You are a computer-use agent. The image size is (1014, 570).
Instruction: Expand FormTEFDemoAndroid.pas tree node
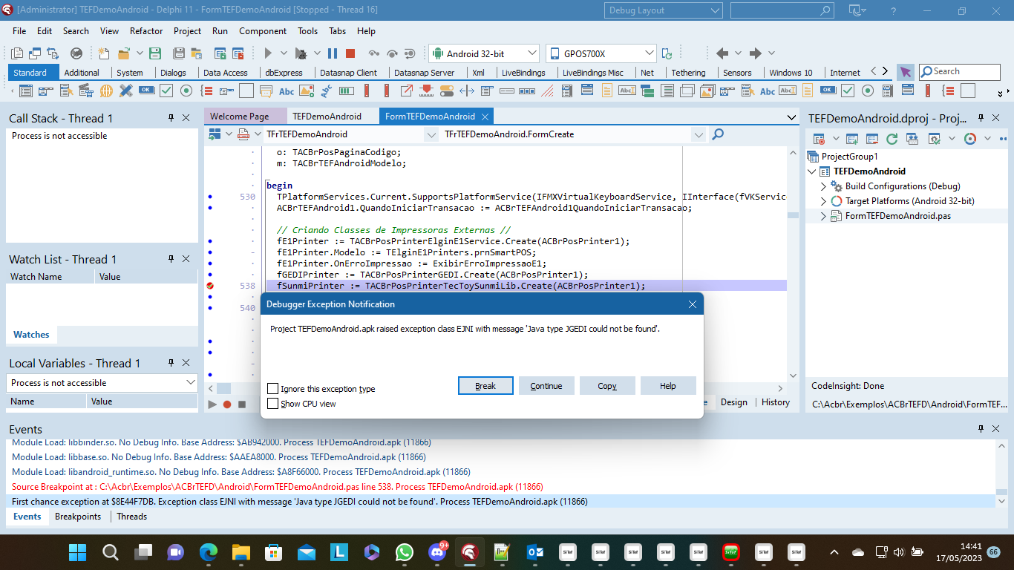pos(823,216)
